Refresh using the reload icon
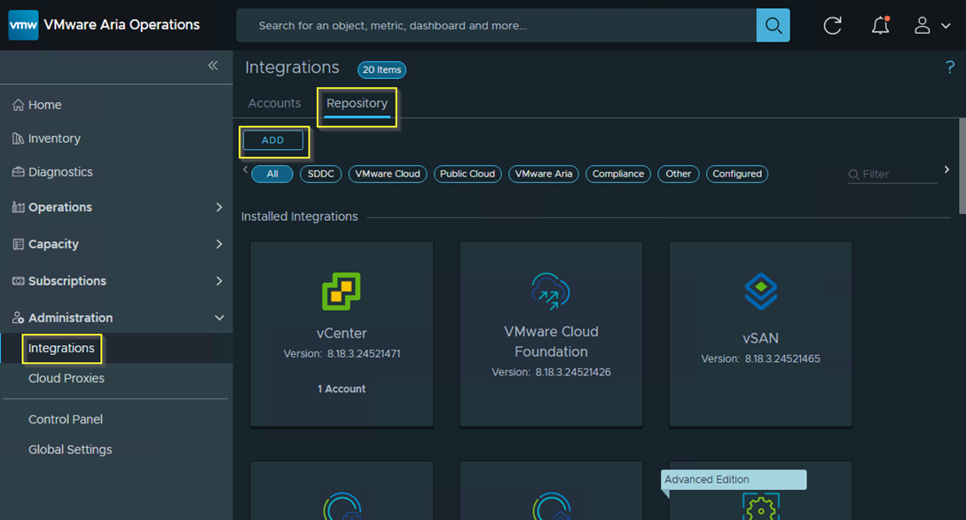The height and width of the screenshot is (520, 966). (x=832, y=25)
